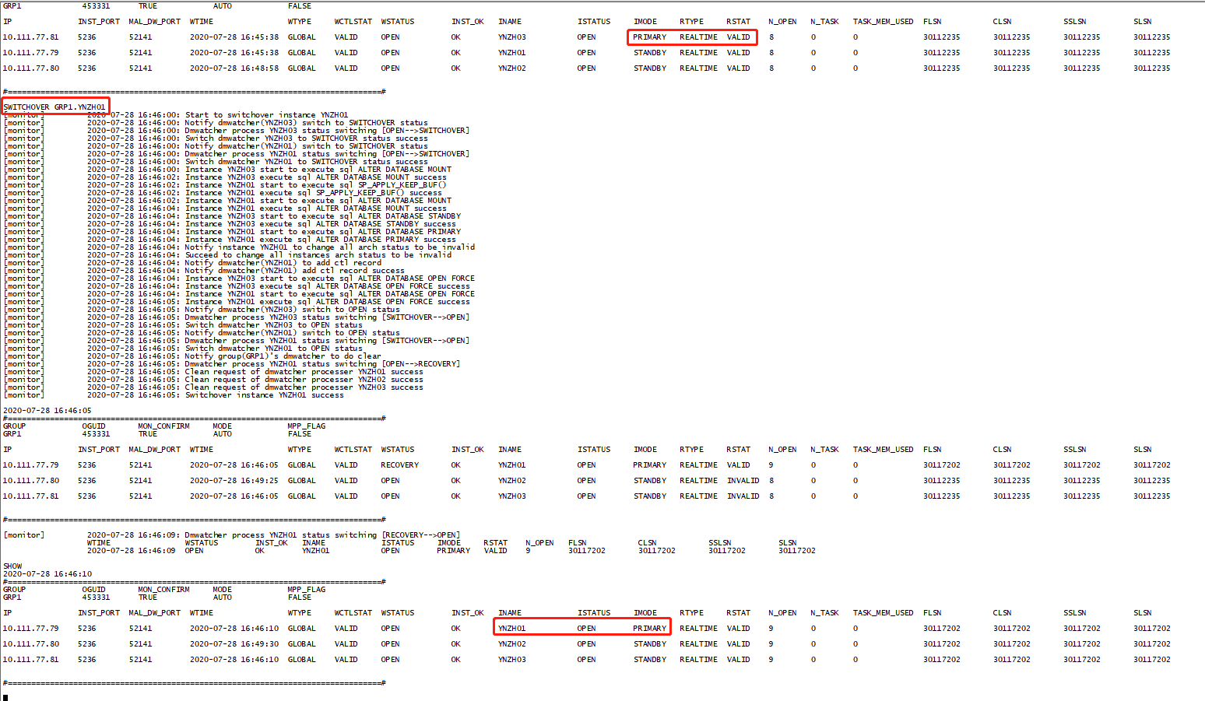Select "YNZH01 execute sql ALTER DATABASE PRIMARY success" line
1205x701 pixels.
pyautogui.click(x=320, y=240)
